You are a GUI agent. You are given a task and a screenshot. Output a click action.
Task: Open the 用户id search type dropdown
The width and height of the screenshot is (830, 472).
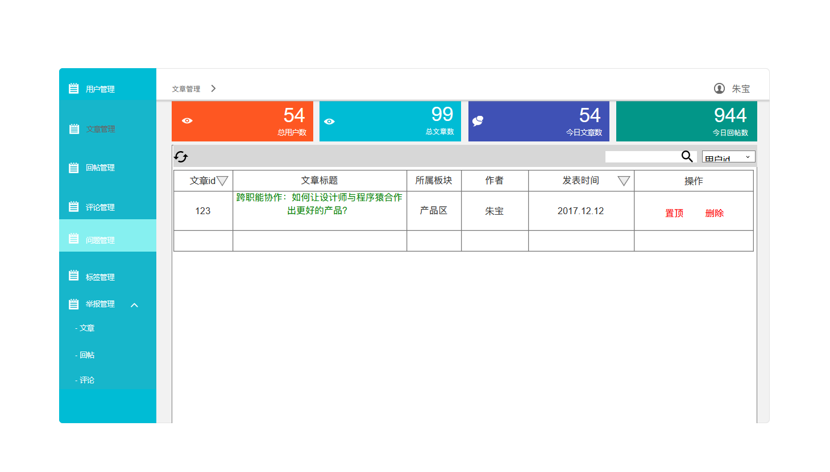(729, 157)
